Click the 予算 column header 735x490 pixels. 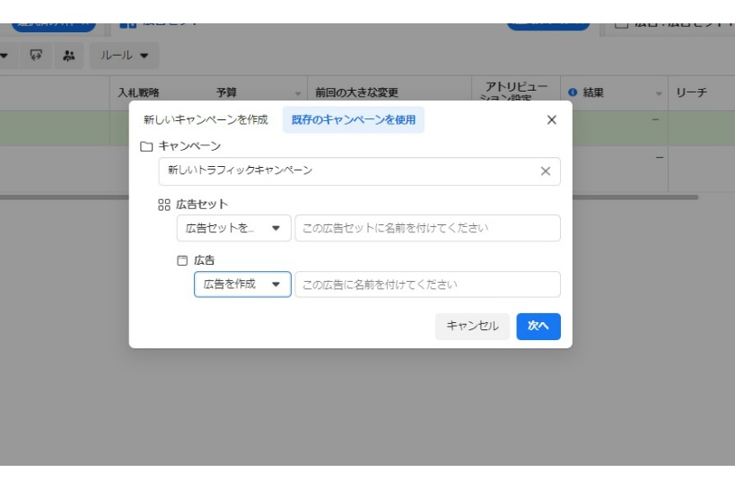tap(226, 92)
